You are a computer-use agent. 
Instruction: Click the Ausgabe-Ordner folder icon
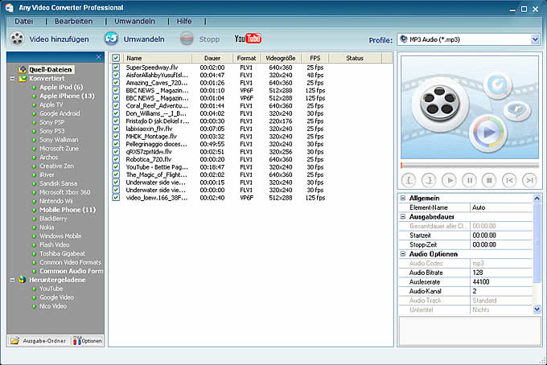point(14,341)
